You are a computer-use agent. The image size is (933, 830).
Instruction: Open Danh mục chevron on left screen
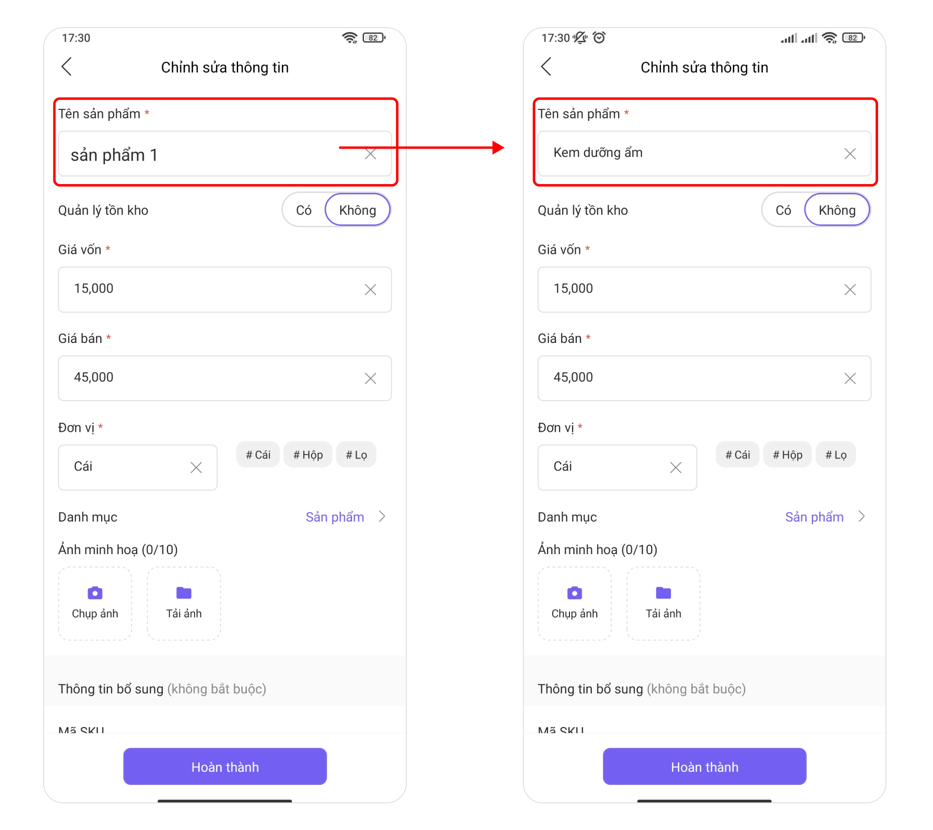(x=382, y=516)
